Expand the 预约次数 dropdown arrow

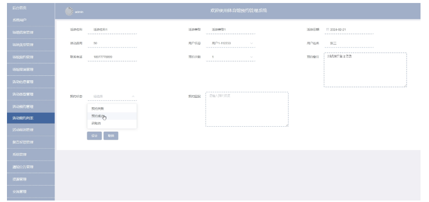click(x=251, y=57)
